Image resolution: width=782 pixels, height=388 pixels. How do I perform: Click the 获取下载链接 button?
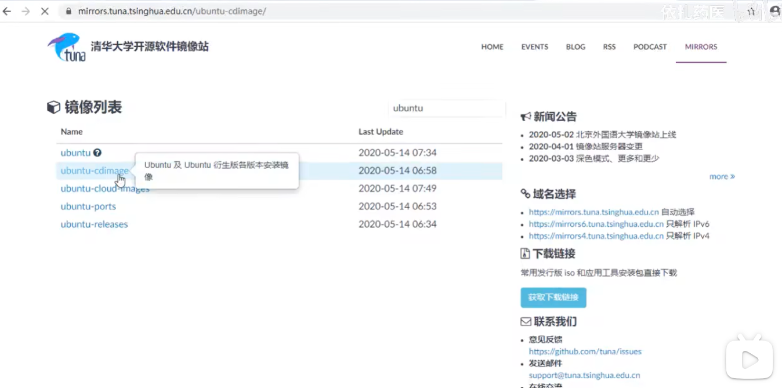pos(553,298)
